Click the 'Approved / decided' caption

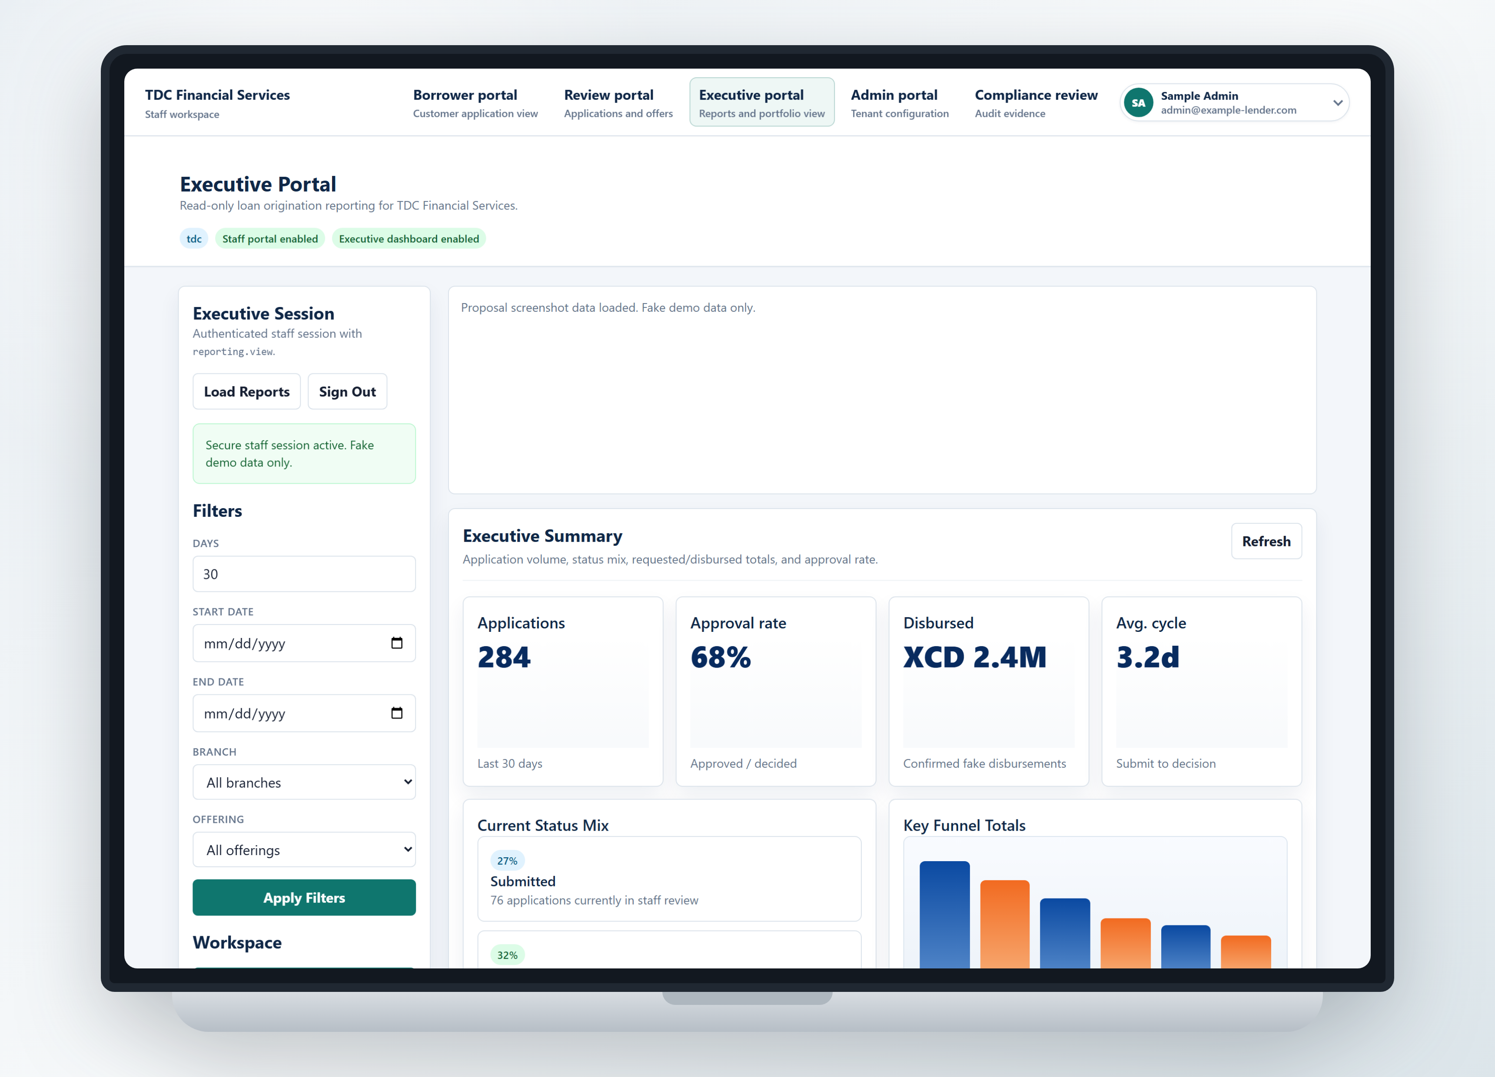click(744, 763)
